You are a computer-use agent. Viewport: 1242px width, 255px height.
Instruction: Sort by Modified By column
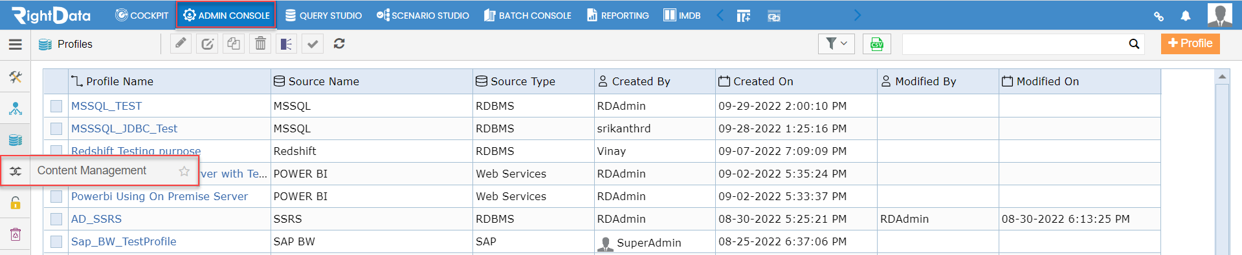(938, 81)
